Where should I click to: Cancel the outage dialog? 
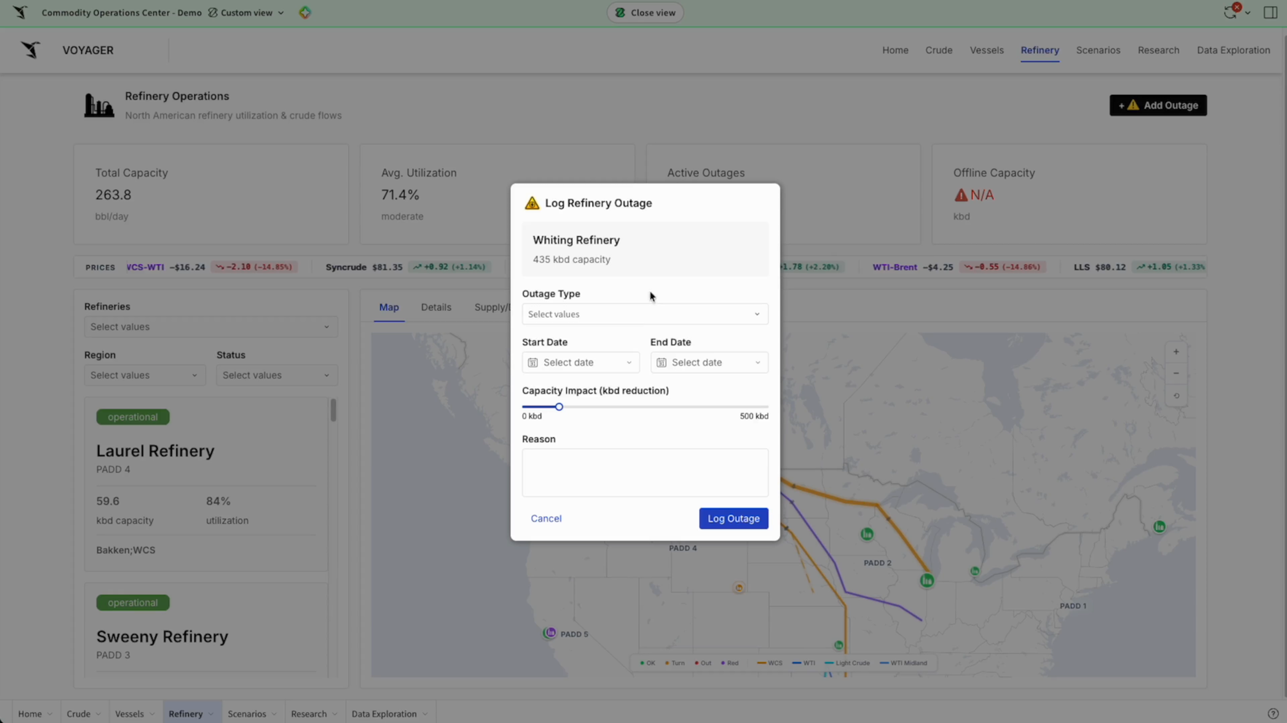tap(546, 518)
